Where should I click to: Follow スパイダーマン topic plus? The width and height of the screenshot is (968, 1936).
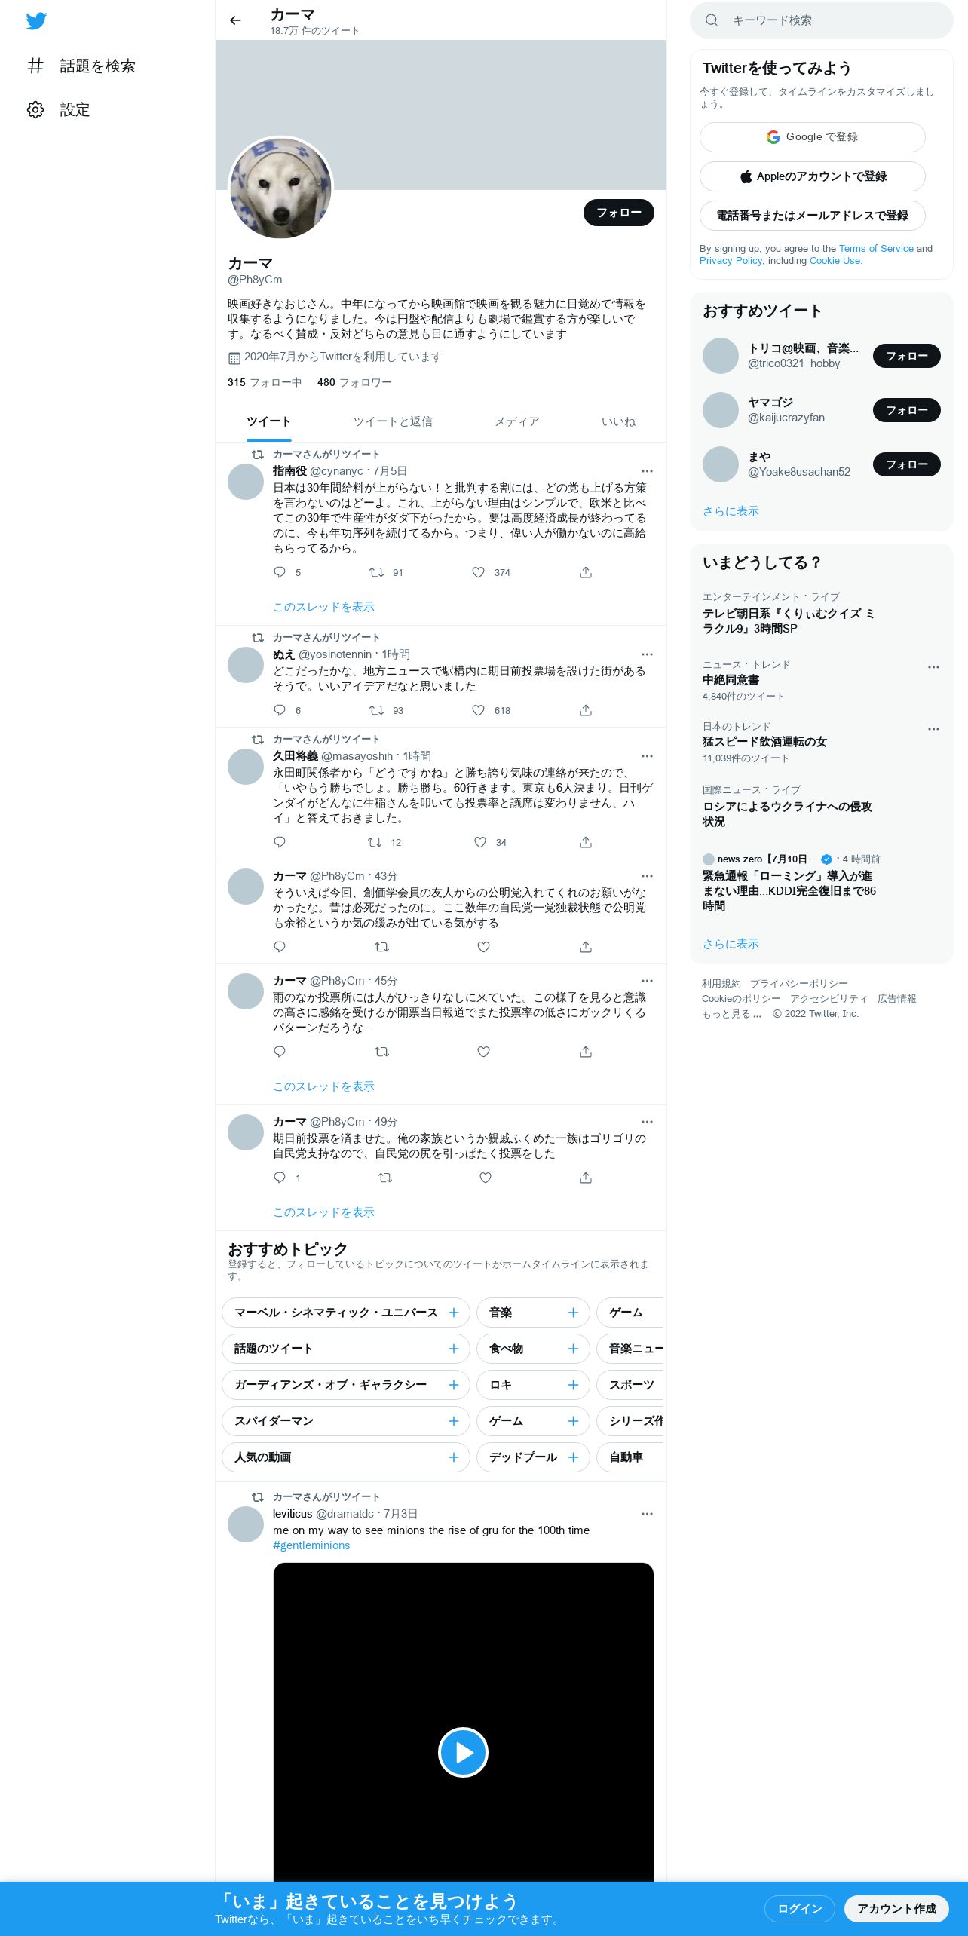click(454, 1421)
